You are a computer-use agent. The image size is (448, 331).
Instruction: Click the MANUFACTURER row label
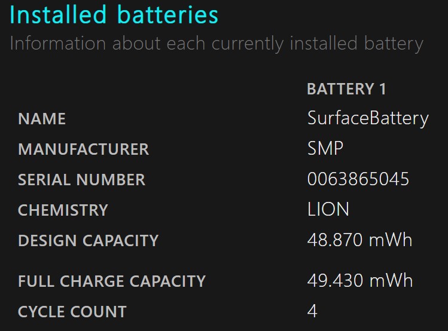pos(83,149)
